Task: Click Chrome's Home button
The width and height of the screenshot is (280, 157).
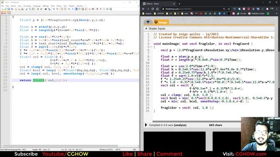Action: pos(157,9)
